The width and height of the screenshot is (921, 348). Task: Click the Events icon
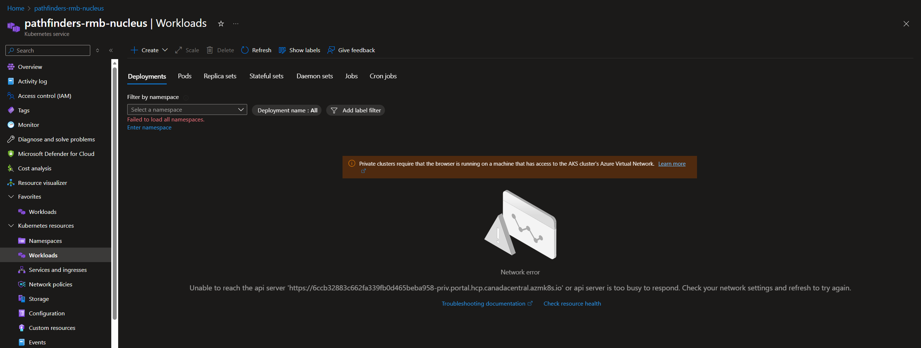22,342
